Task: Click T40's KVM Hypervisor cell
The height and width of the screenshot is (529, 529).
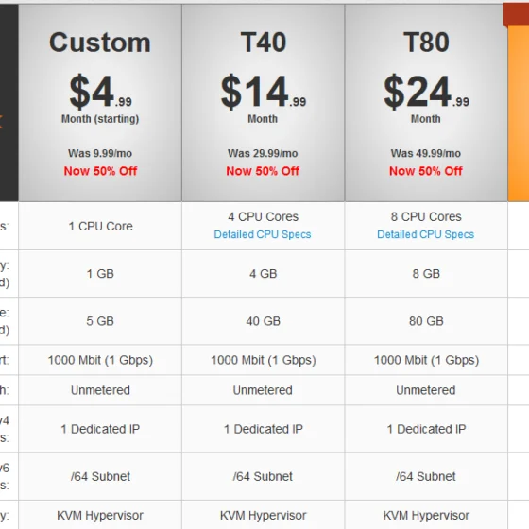Action: click(x=264, y=515)
